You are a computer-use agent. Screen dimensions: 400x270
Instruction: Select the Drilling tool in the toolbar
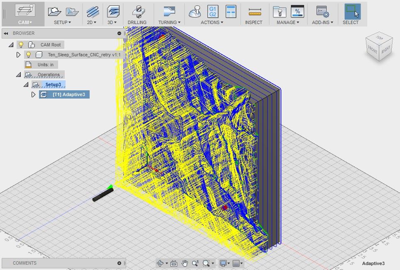tap(138, 11)
